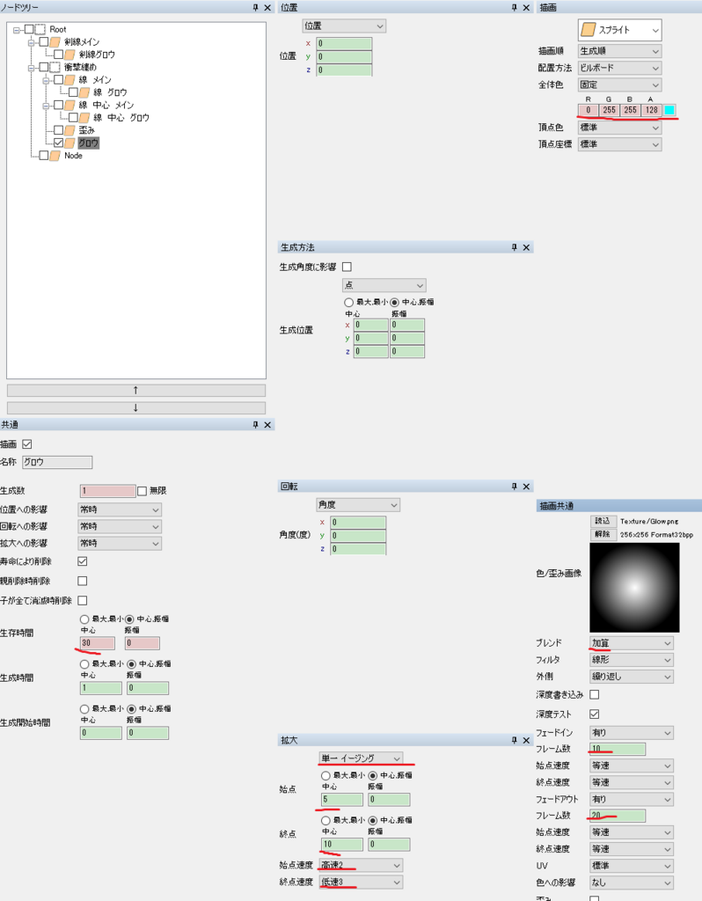Click the sprite icon of 歪み node
This screenshot has width=702, height=901.
click(x=70, y=130)
